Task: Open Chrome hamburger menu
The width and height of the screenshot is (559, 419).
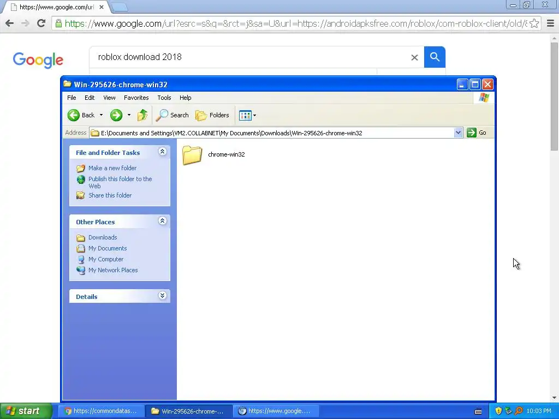Action: click(550, 23)
